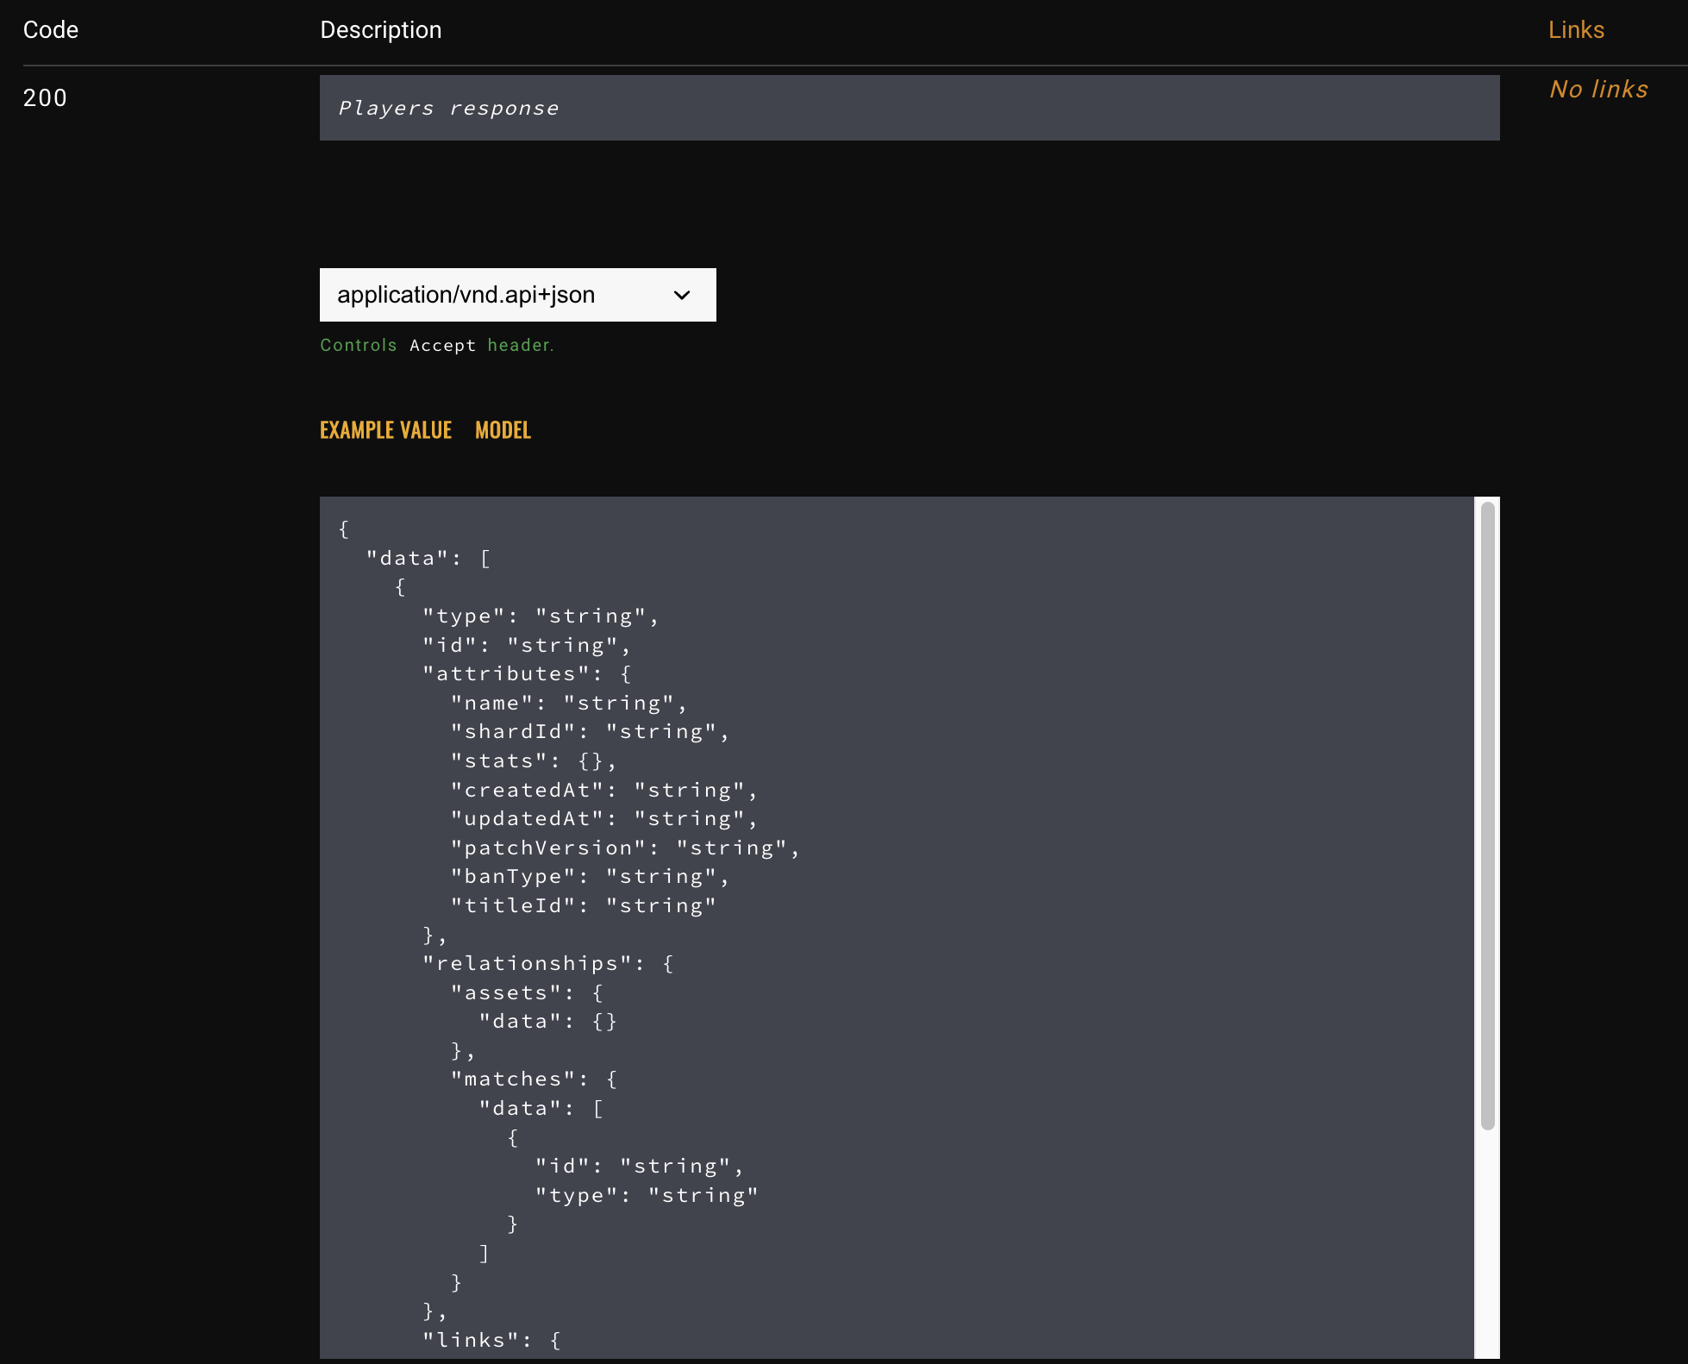Click the "assets": { line
Screen dimensions: 1688x1364
pyautogui.click(x=528, y=992)
